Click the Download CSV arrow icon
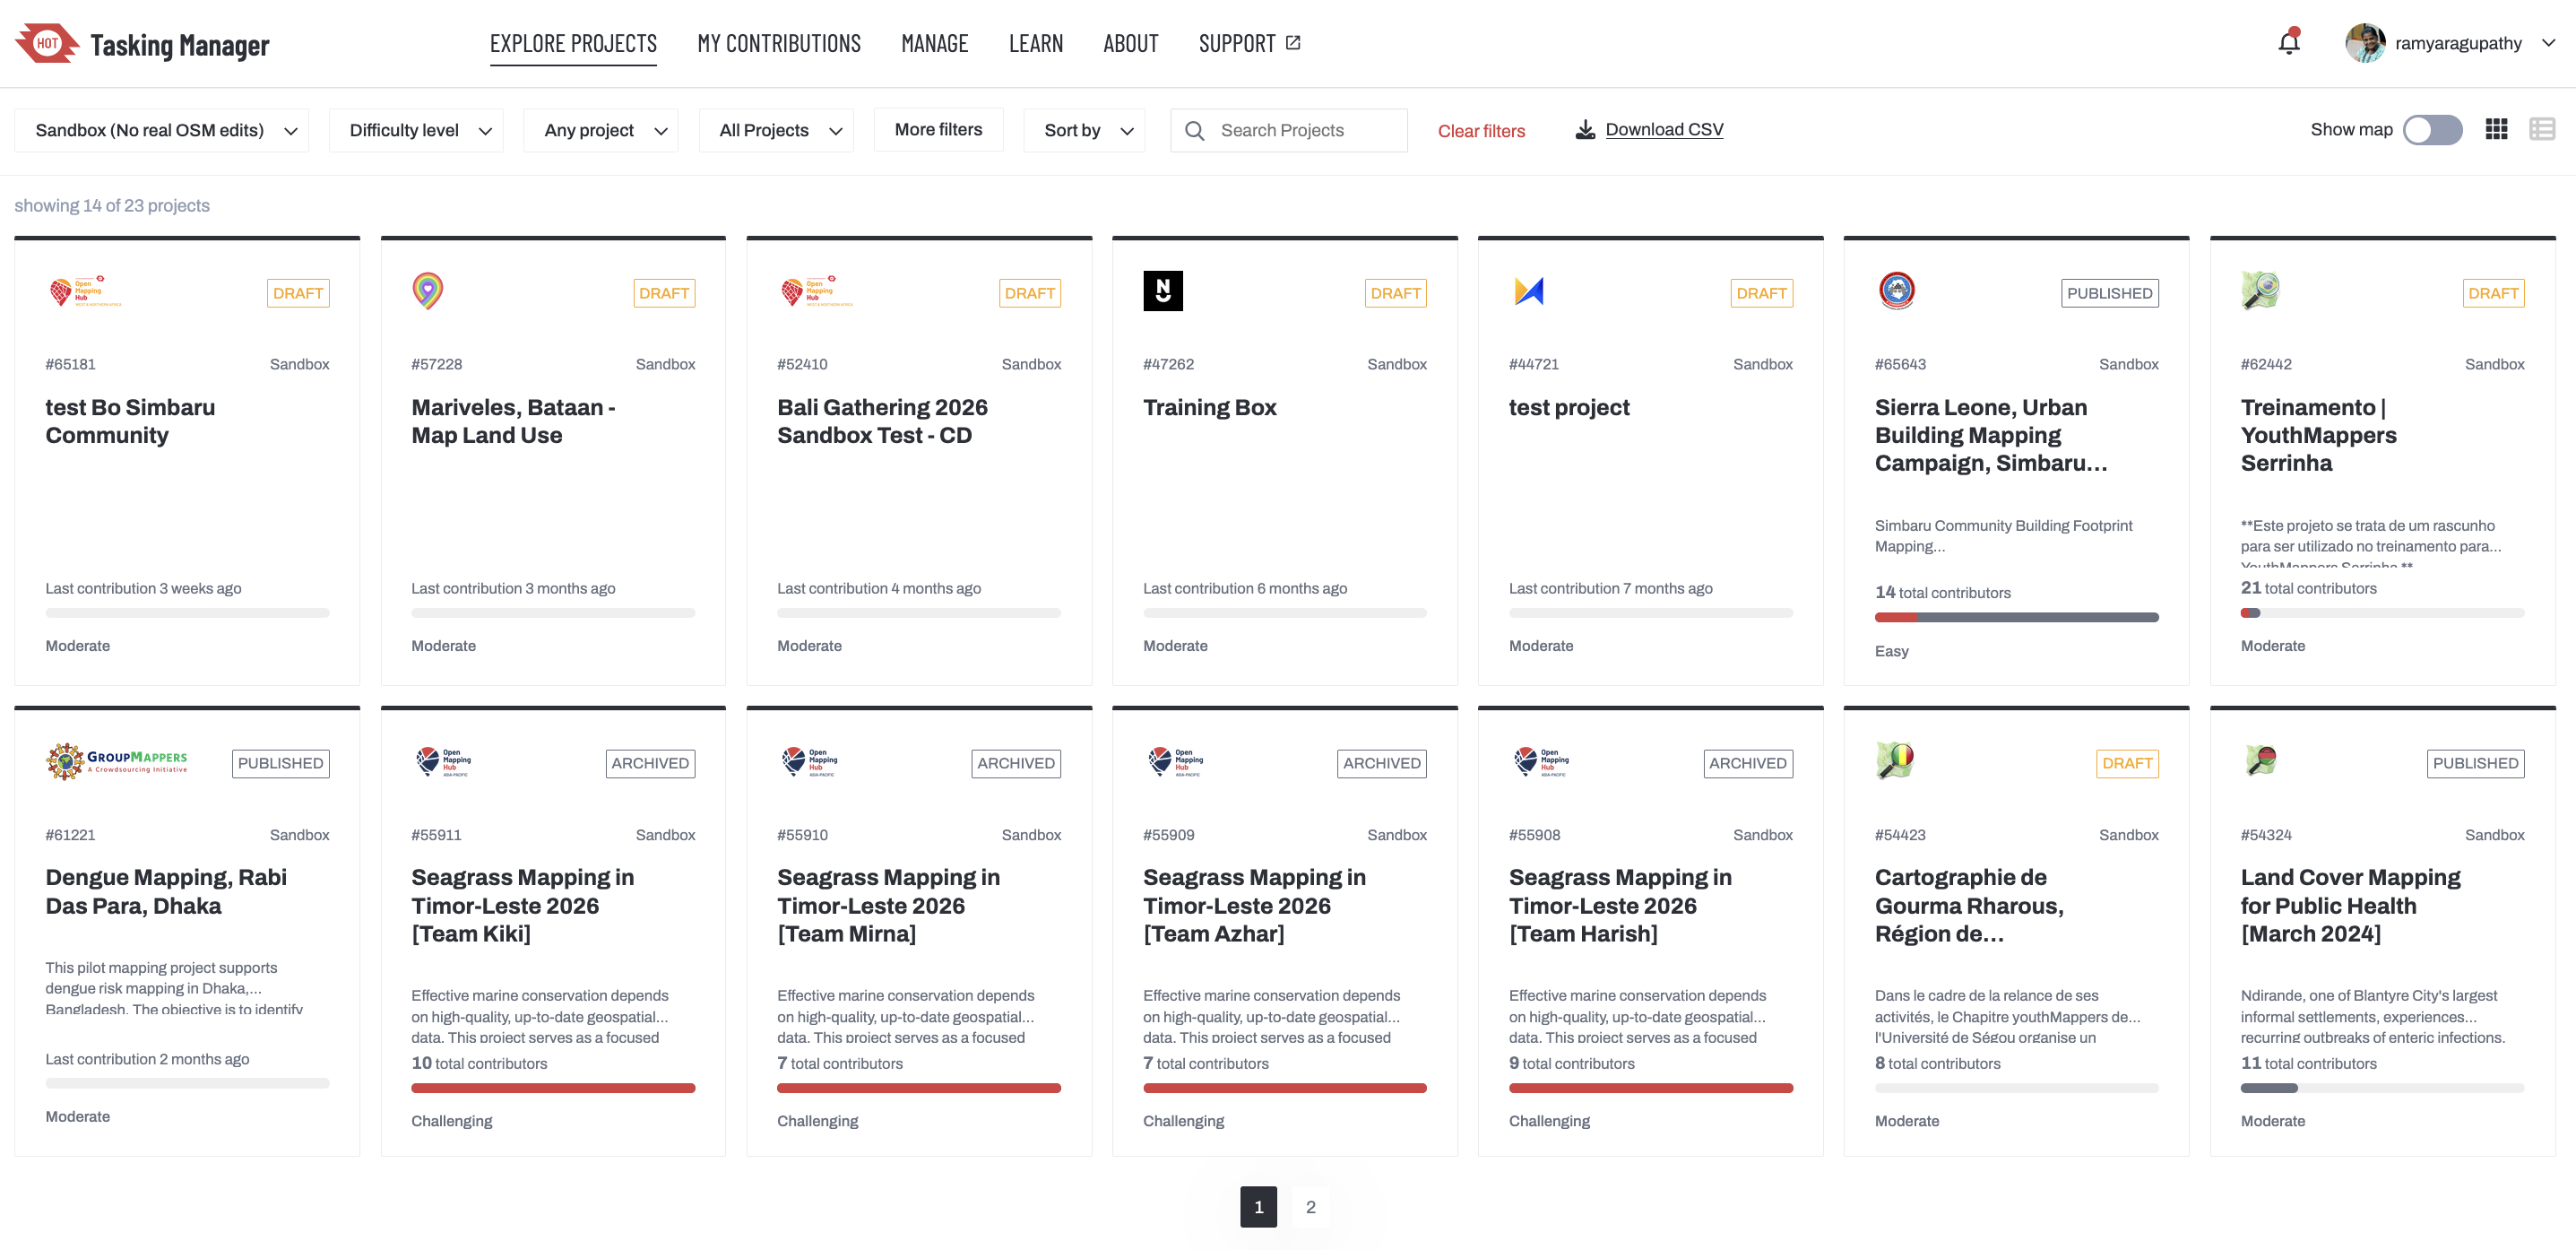 pos(1585,130)
